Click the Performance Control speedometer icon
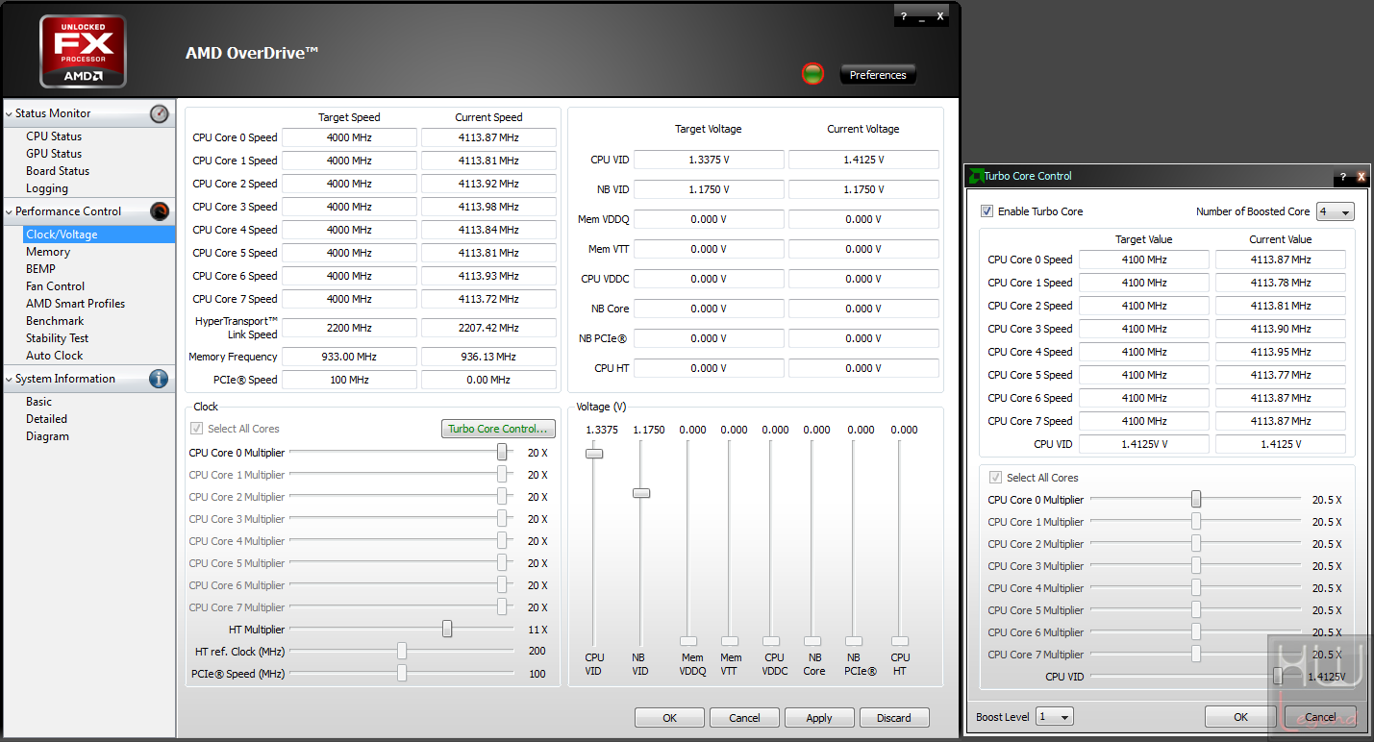 tap(160, 211)
